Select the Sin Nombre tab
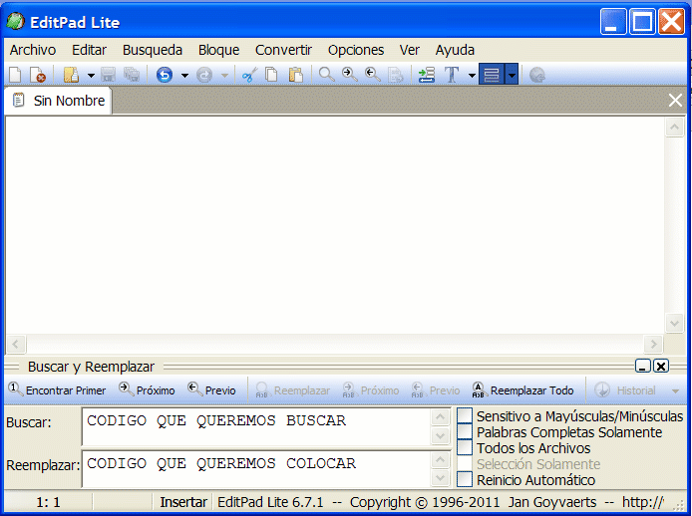Viewport: 692px width, 516px height. 59,101
